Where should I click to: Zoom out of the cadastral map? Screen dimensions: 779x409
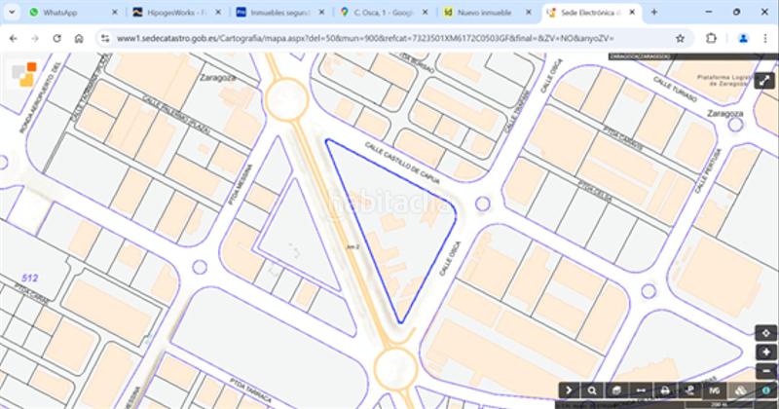click(x=765, y=370)
